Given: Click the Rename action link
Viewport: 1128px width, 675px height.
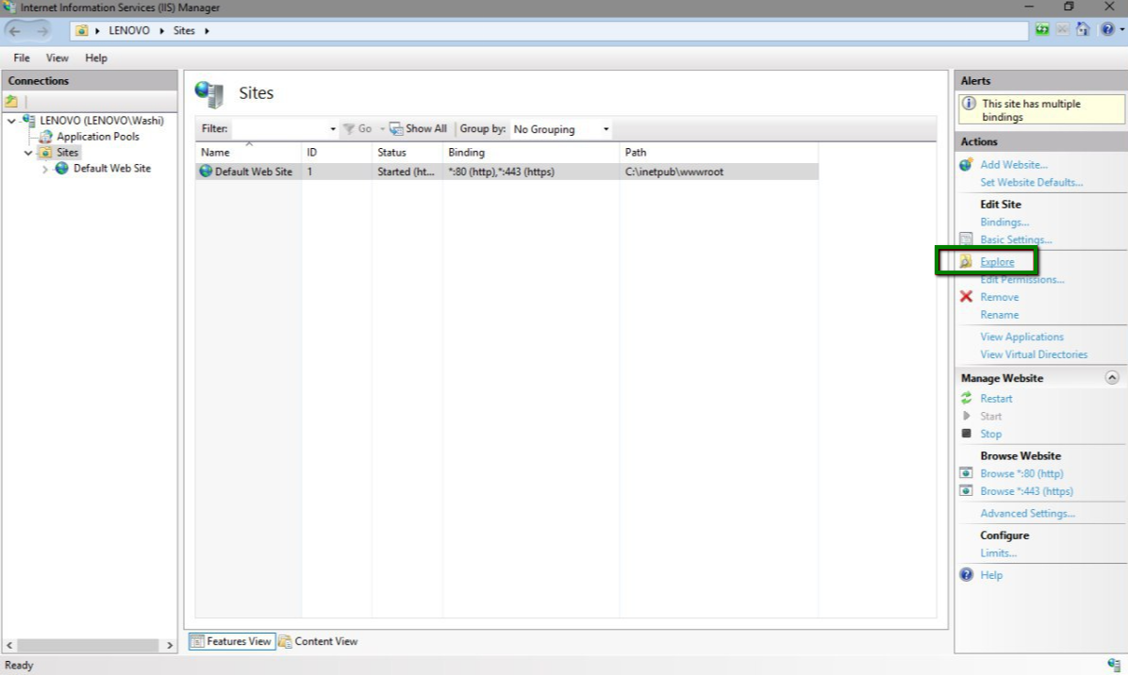Looking at the screenshot, I should pos(999,315).
